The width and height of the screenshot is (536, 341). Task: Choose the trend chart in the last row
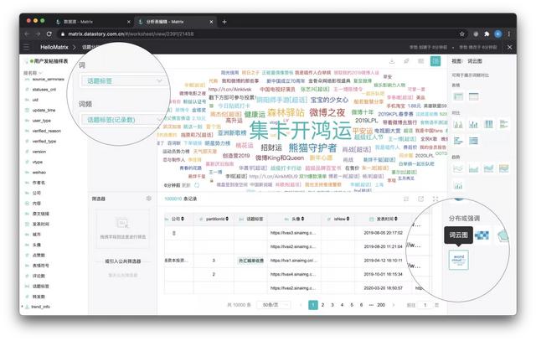pyautogui.click(x=458, y=186)
